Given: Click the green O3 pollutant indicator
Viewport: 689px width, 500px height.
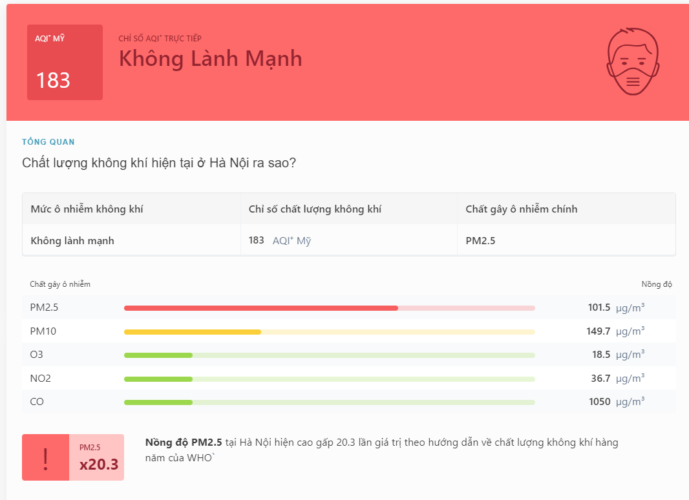Looking at the screenshot, I should 158,355.
